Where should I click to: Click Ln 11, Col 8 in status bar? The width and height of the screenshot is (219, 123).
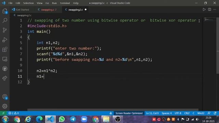[152, 113]
